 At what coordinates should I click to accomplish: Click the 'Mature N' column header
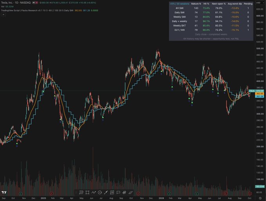click(x=196, y=4)
